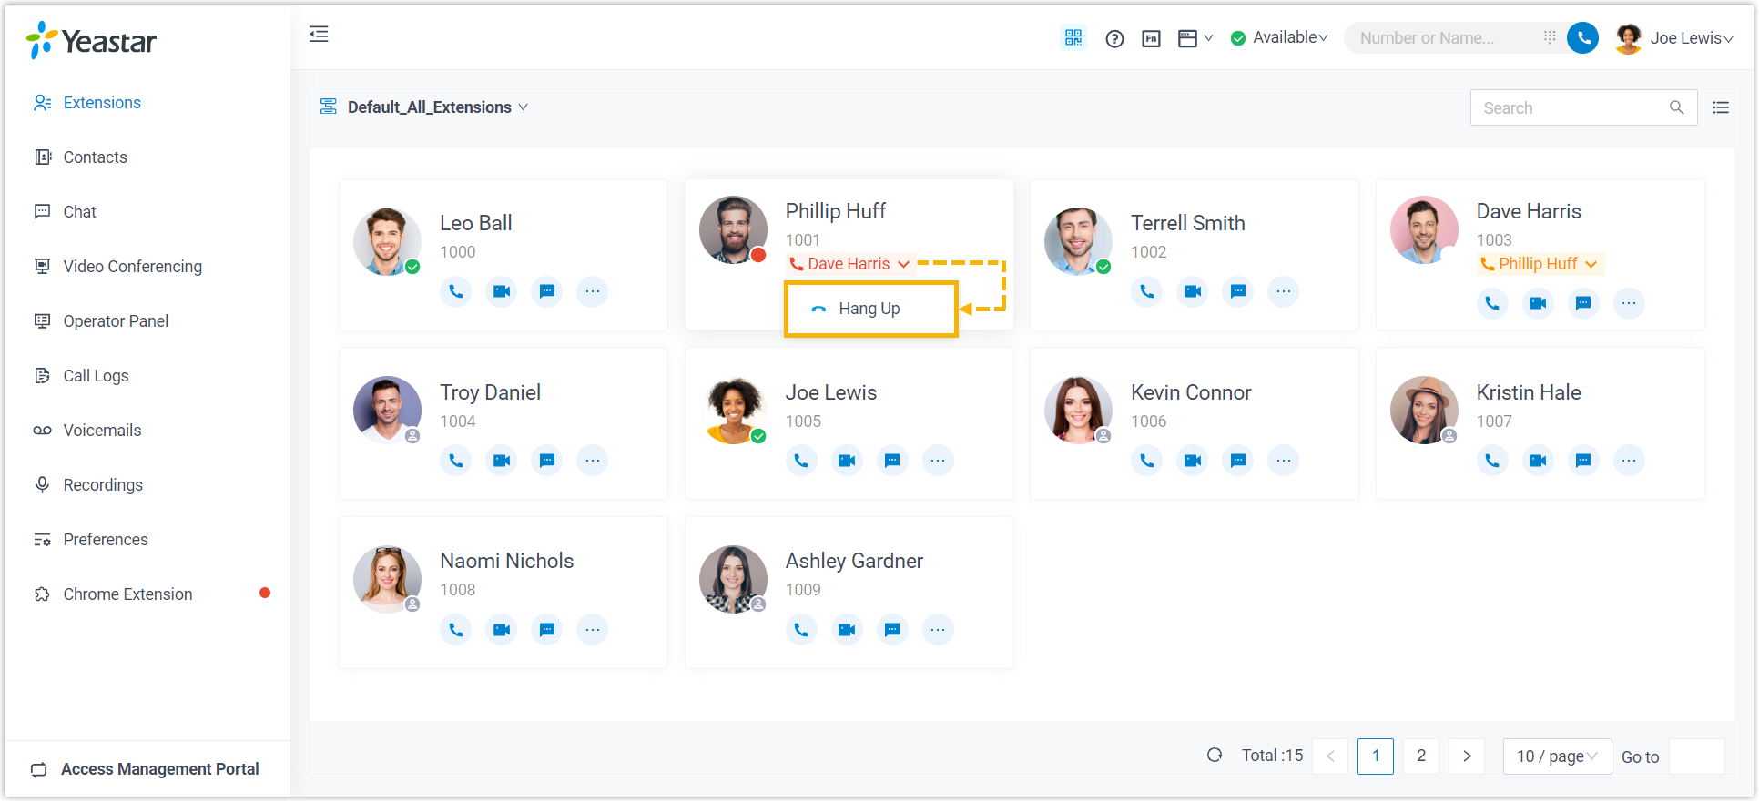The width and height of the screenshot is (1759, 802).
Task: Open Chrome Extension page
Action: click(x=127, y=594)
